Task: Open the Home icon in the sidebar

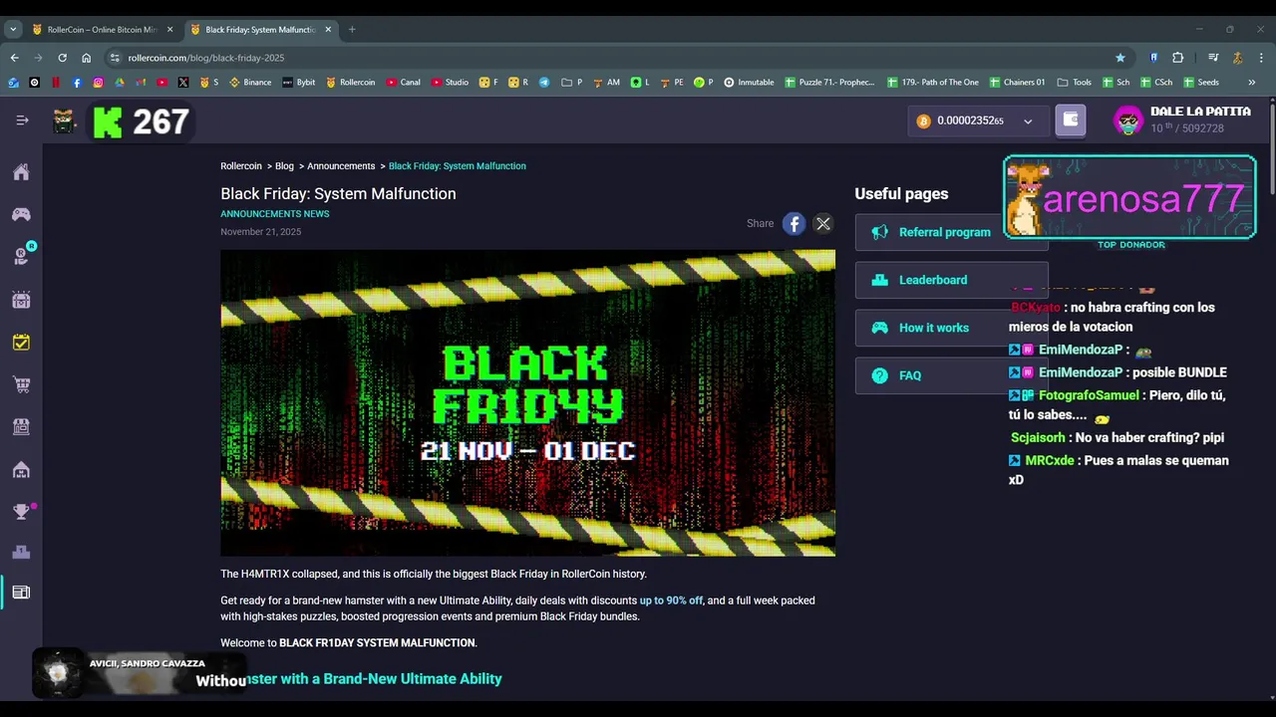Action: coord(21,172)
